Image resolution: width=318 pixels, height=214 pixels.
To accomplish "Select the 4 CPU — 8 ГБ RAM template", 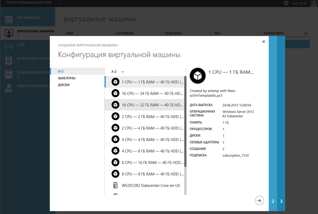I will click(144, 151).
